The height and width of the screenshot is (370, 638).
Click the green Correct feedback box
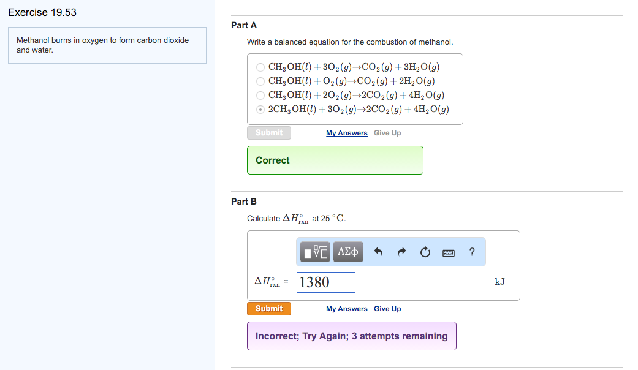pyautogui.click(x=335, y=160)
